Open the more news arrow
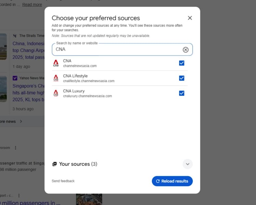 coord(21,121)
